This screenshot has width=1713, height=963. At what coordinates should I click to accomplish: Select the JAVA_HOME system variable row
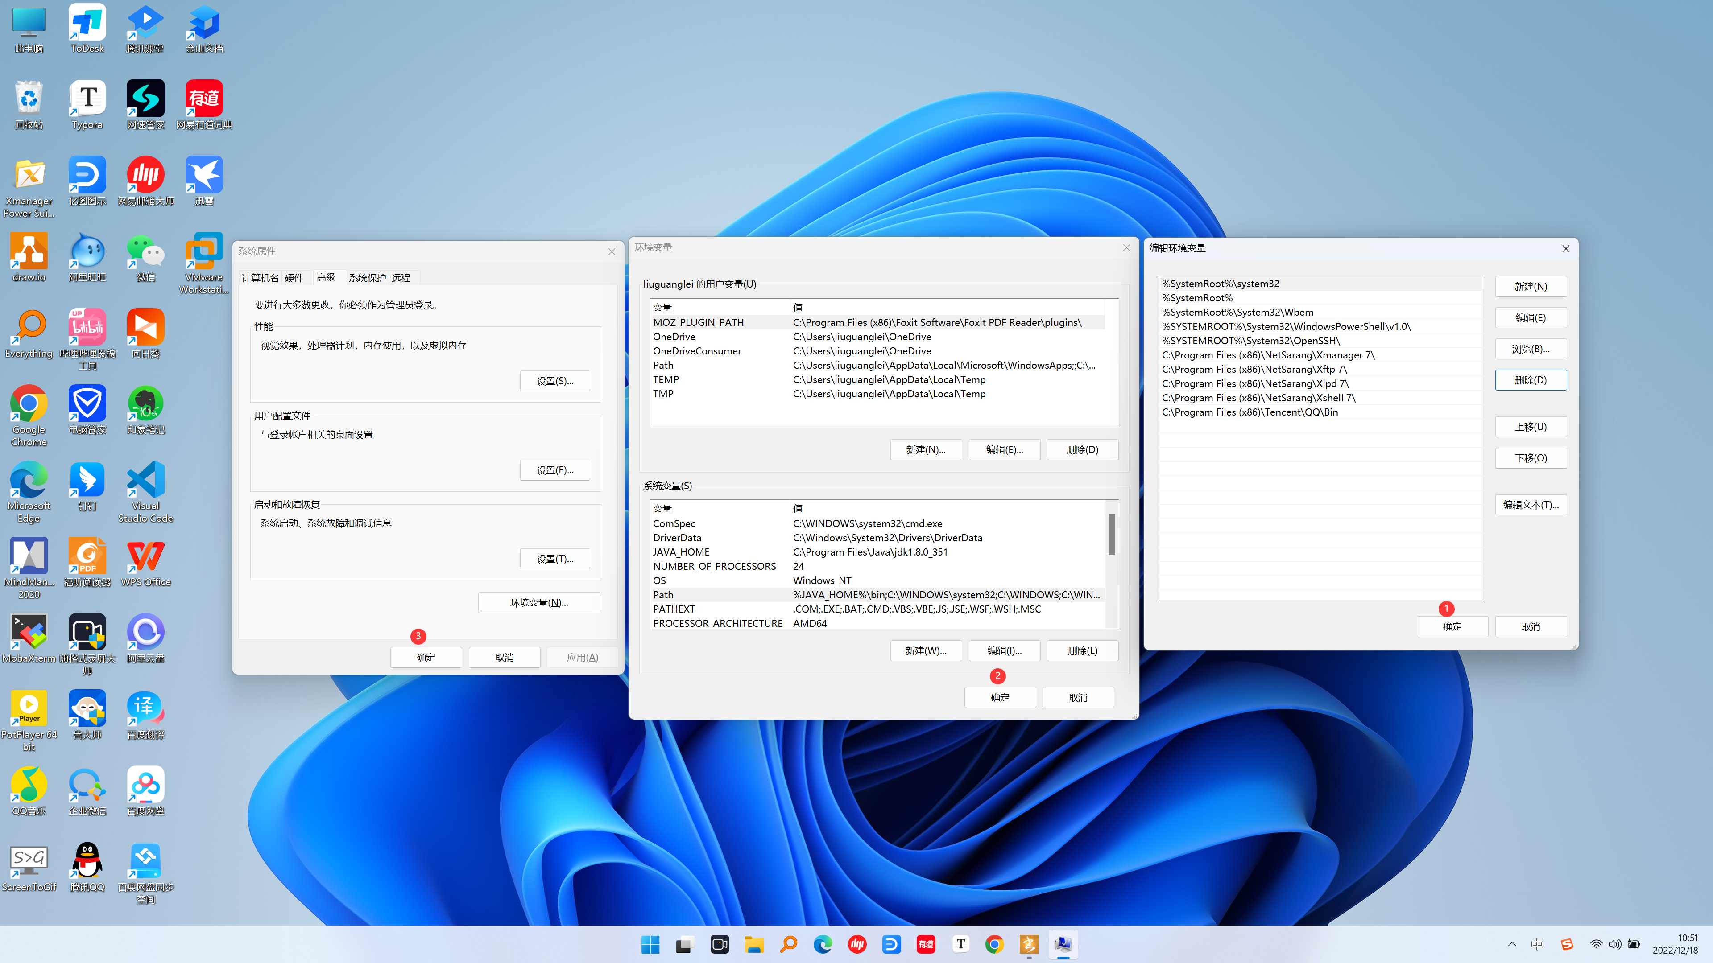877,551
